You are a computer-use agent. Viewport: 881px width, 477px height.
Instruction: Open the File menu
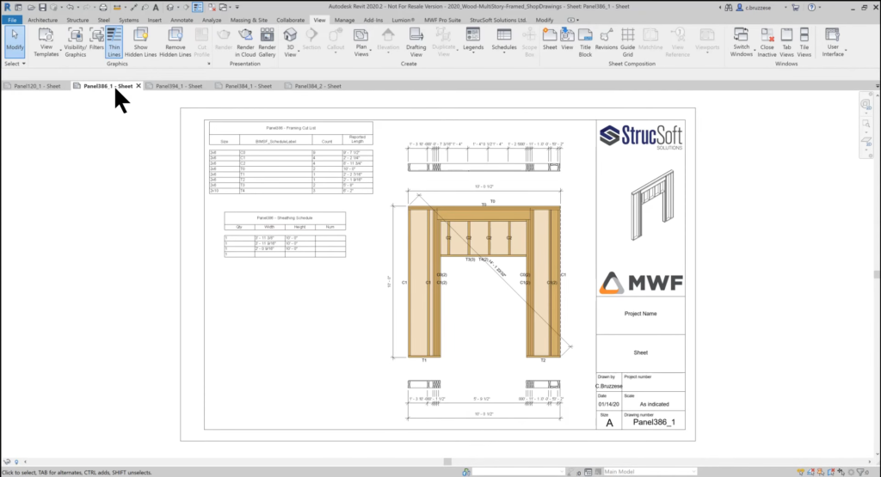tap(12, 20)
